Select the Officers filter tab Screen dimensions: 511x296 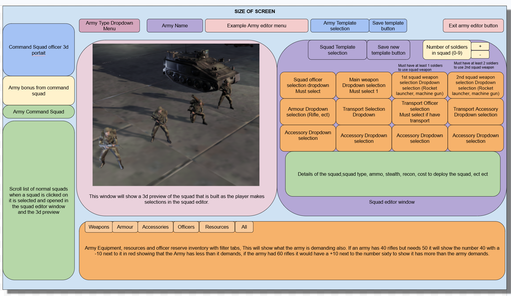point(186,227)
